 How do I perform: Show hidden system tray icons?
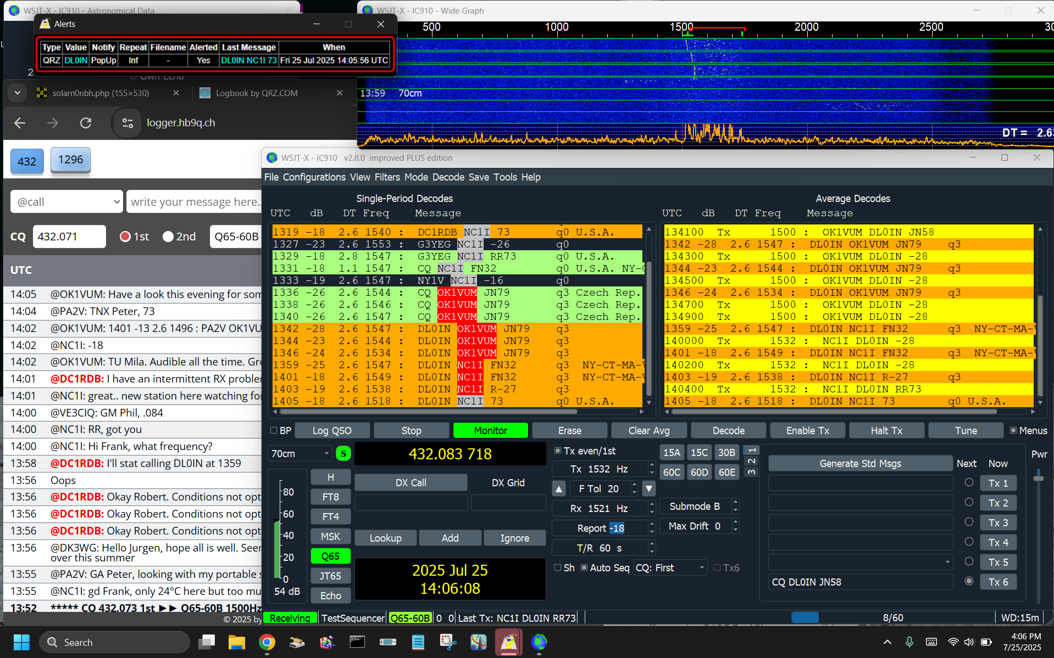click(887, 642)
